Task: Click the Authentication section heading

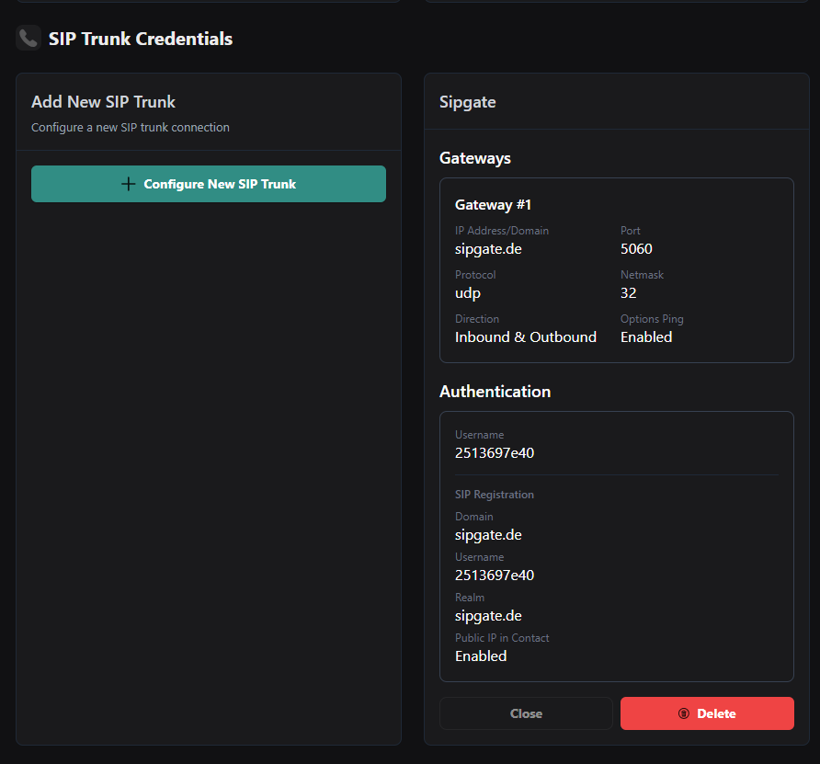Action: [x=495, y=391]
